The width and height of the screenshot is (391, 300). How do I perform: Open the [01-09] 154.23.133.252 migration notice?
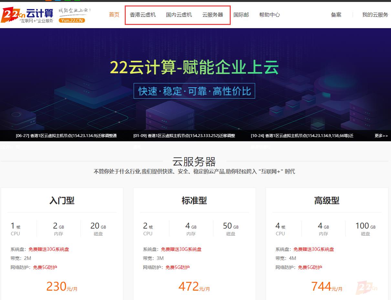[x=184, y=136]
